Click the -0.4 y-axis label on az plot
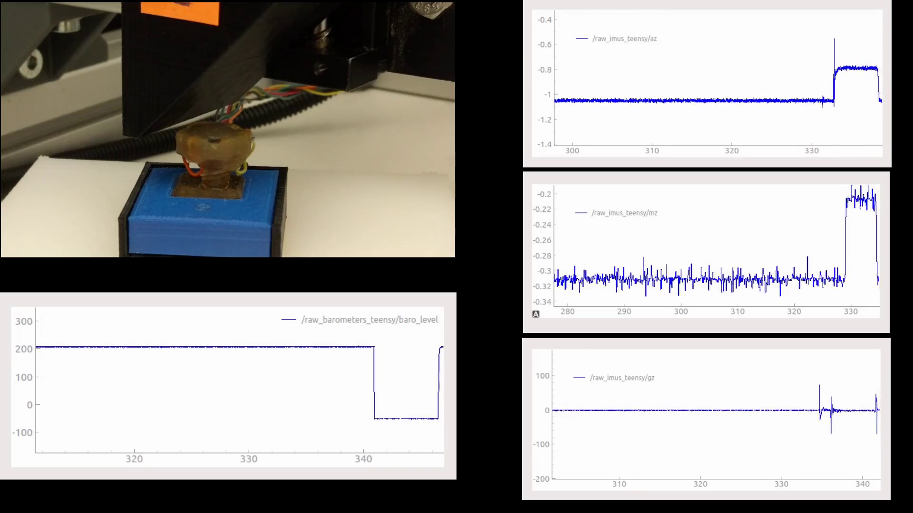This screenshot has height=513, width=913. tap(544, 20)
